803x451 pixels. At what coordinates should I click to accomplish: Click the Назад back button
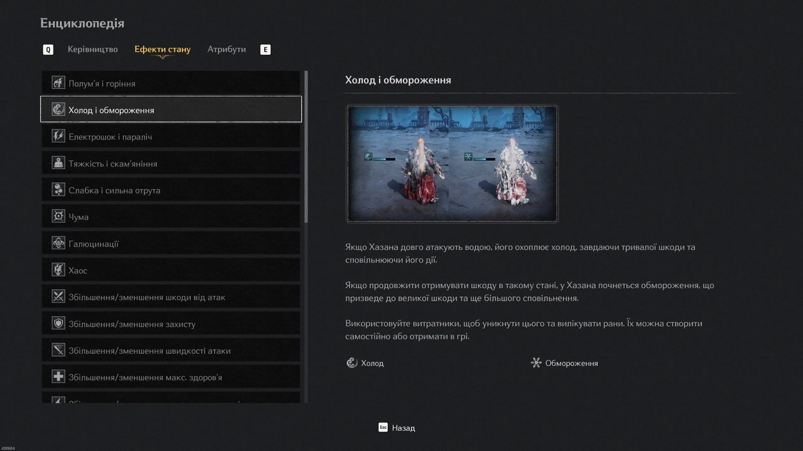396,428
